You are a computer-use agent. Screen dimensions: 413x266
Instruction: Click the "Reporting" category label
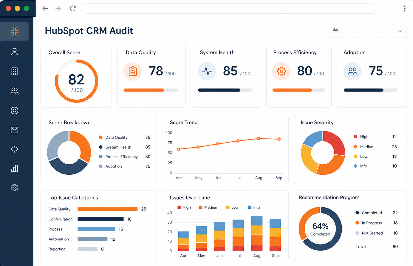(x=57, y=249)
